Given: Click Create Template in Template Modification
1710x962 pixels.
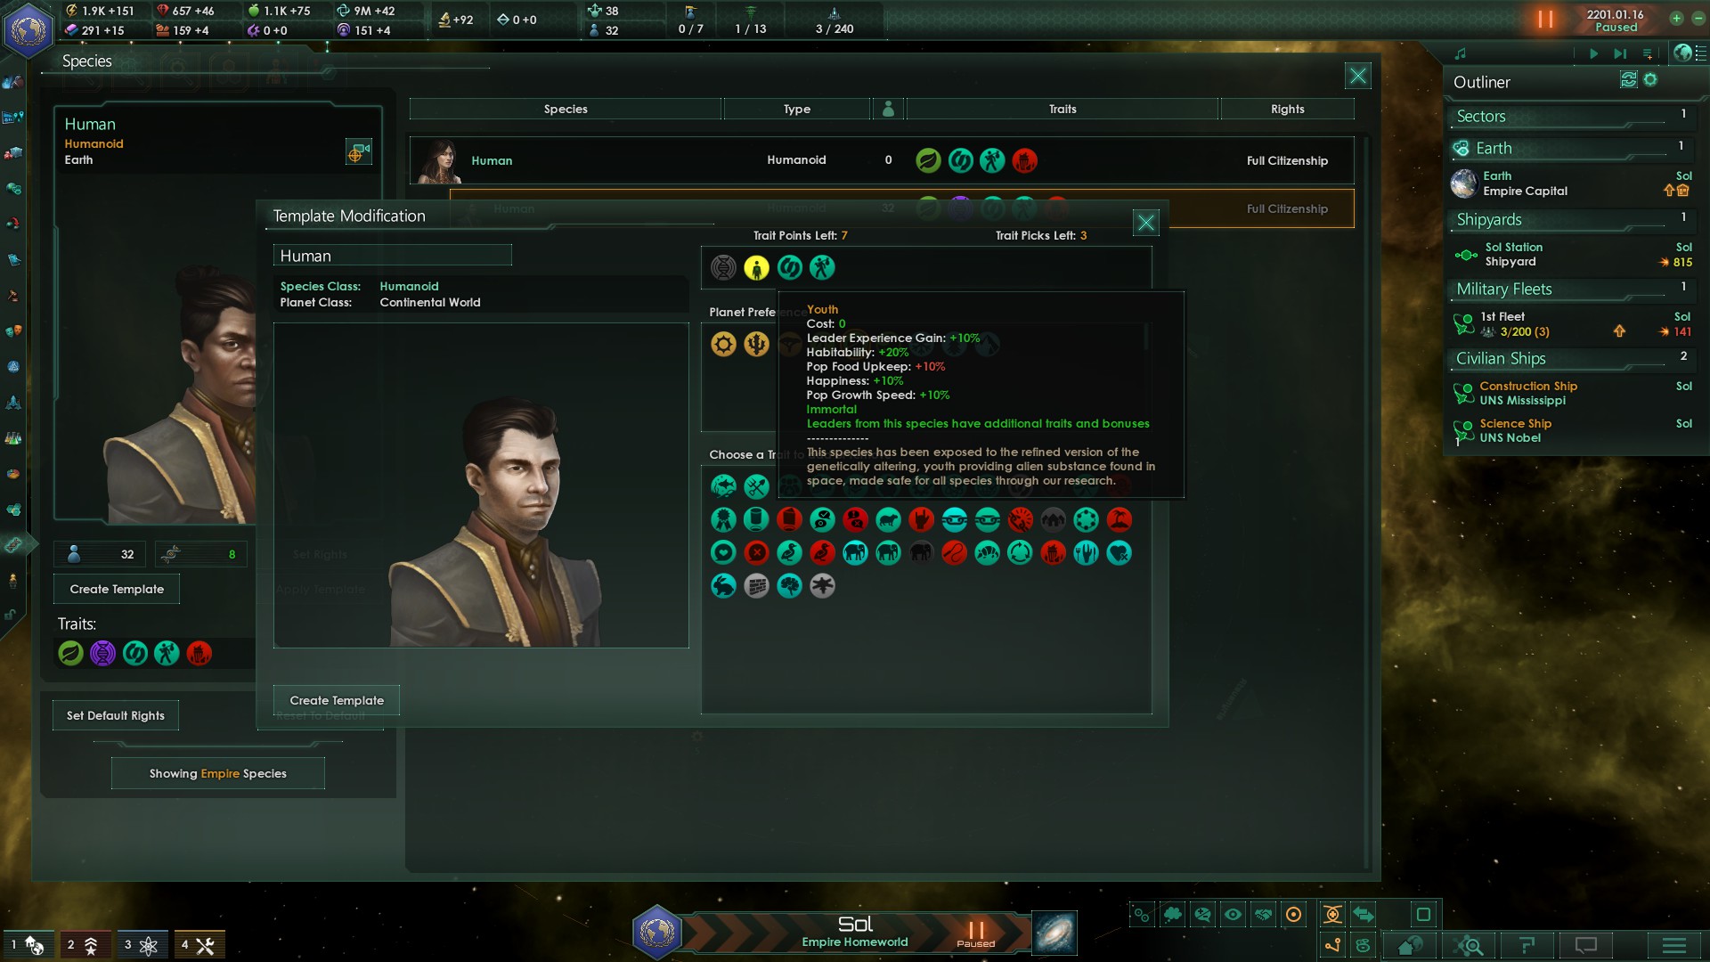Looking at the screenshot, I should tap(337, 700).
